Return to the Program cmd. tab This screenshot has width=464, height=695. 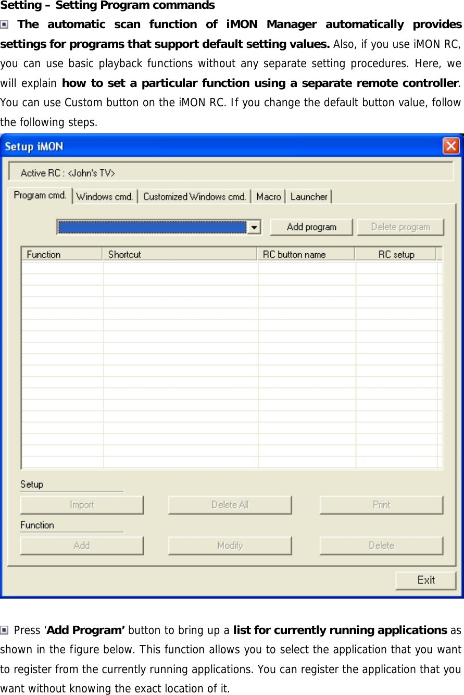pyautogui.click(x=40, y=195)
